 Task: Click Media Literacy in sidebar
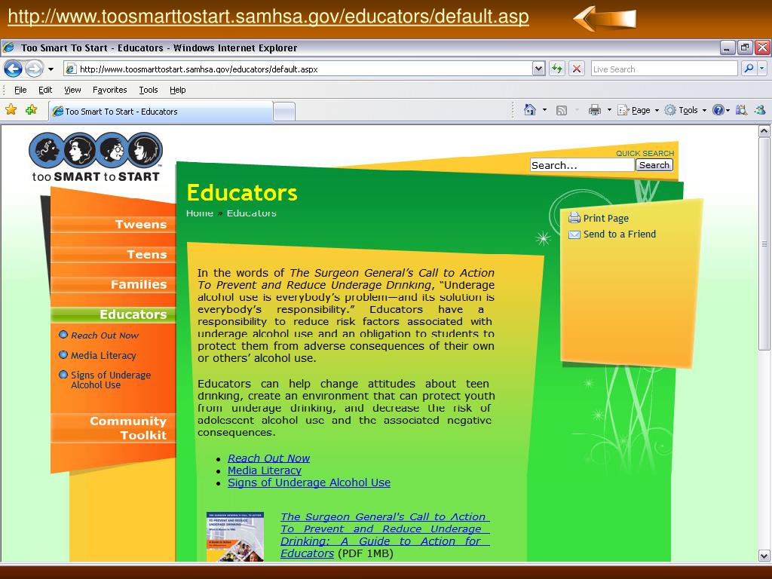(103, 356)
